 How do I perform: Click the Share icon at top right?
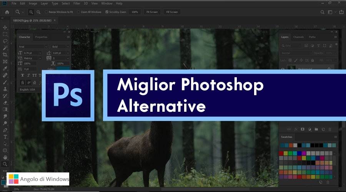pyautogui.click(x=341, y=12)
